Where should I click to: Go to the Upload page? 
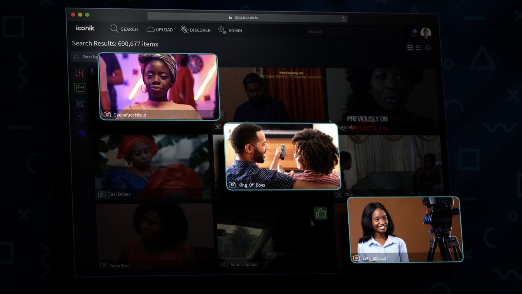coord(160,29)
